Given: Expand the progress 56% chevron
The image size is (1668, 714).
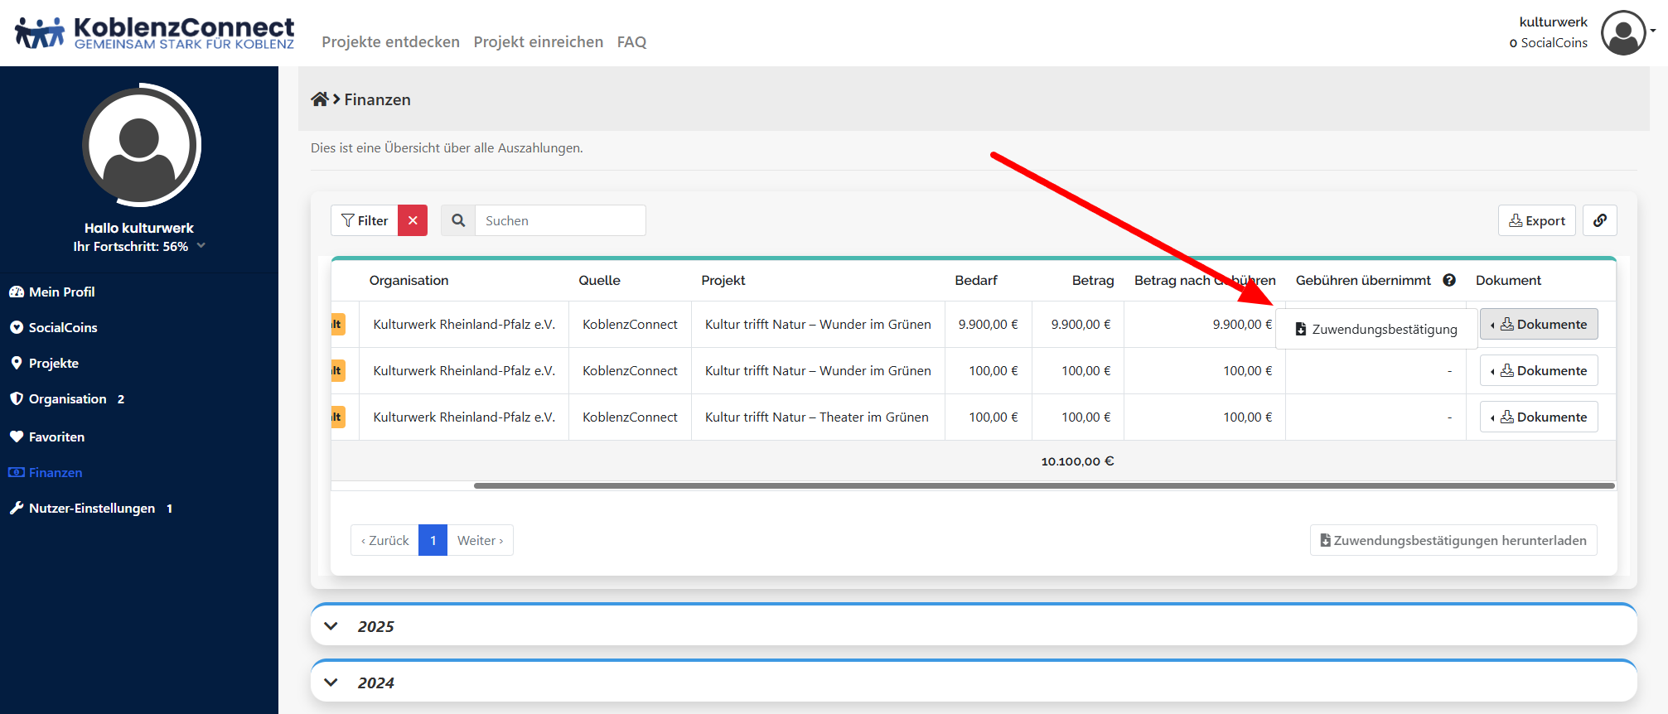Looking at the screenshot, I should (x=201, y=246).
